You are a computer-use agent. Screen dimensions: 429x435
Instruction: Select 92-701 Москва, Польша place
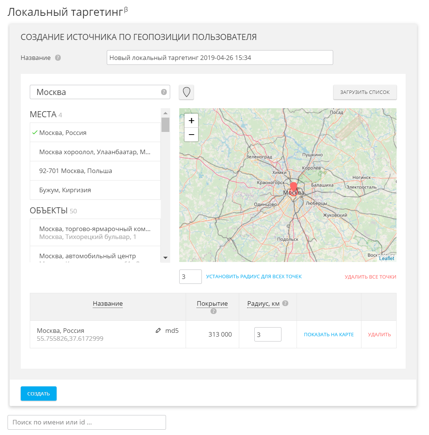click(75, 171)
